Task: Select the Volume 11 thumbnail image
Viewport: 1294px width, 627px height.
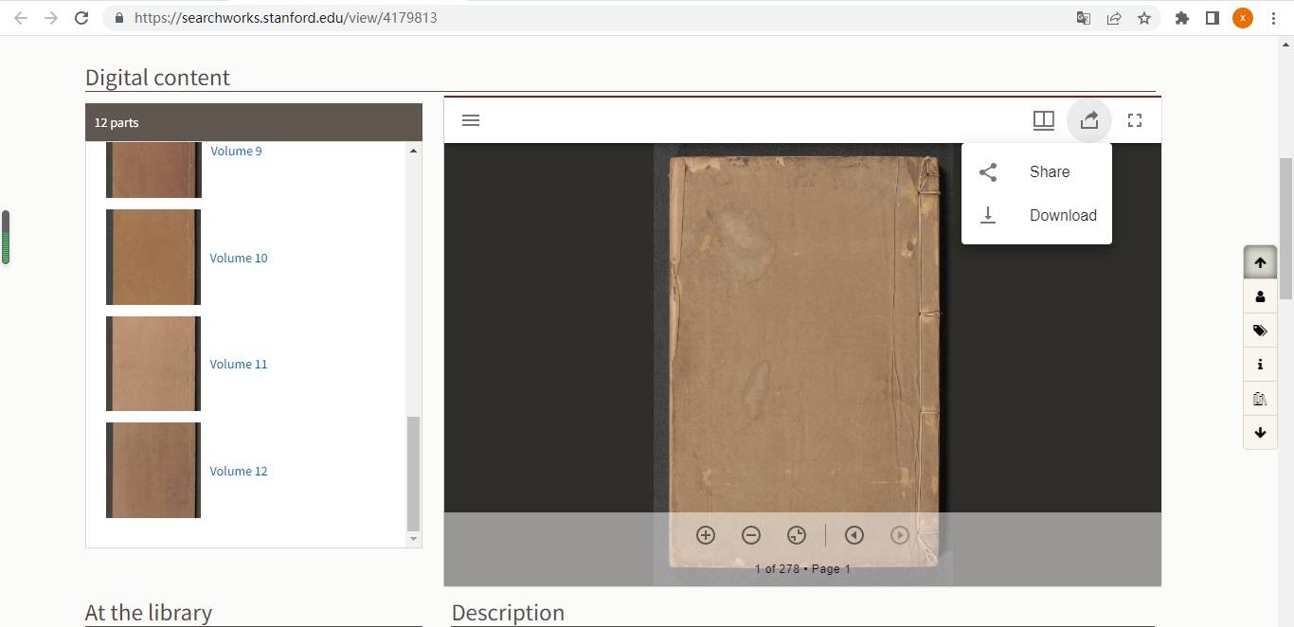Action: (x=153, y=364)
